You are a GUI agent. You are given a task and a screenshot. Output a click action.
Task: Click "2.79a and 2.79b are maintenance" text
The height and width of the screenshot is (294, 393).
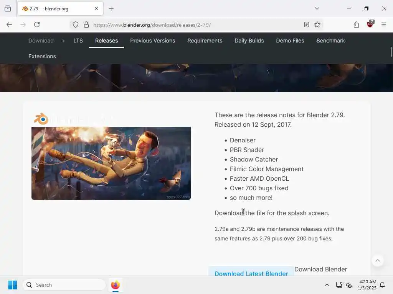[256, 229]
